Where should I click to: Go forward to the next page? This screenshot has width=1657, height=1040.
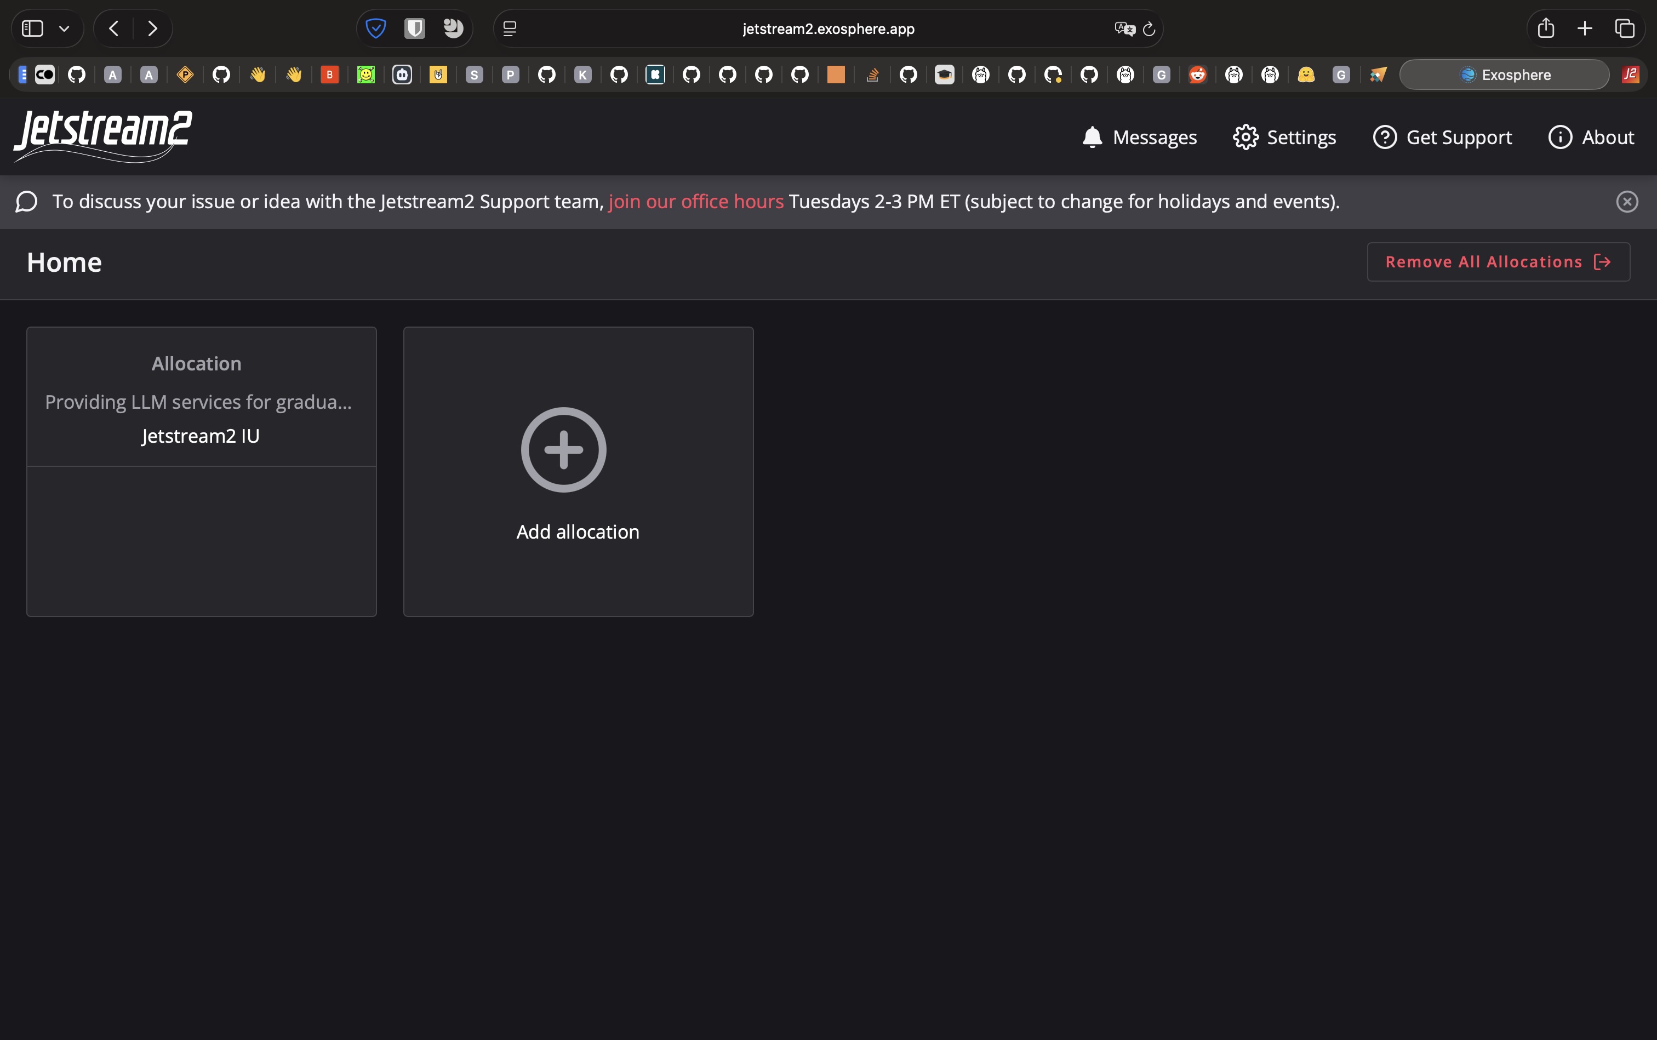click(153, 28)
